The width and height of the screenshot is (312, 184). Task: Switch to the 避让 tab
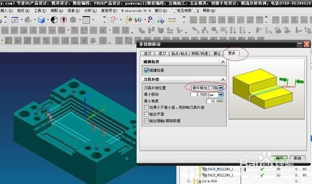click(216, 54)
